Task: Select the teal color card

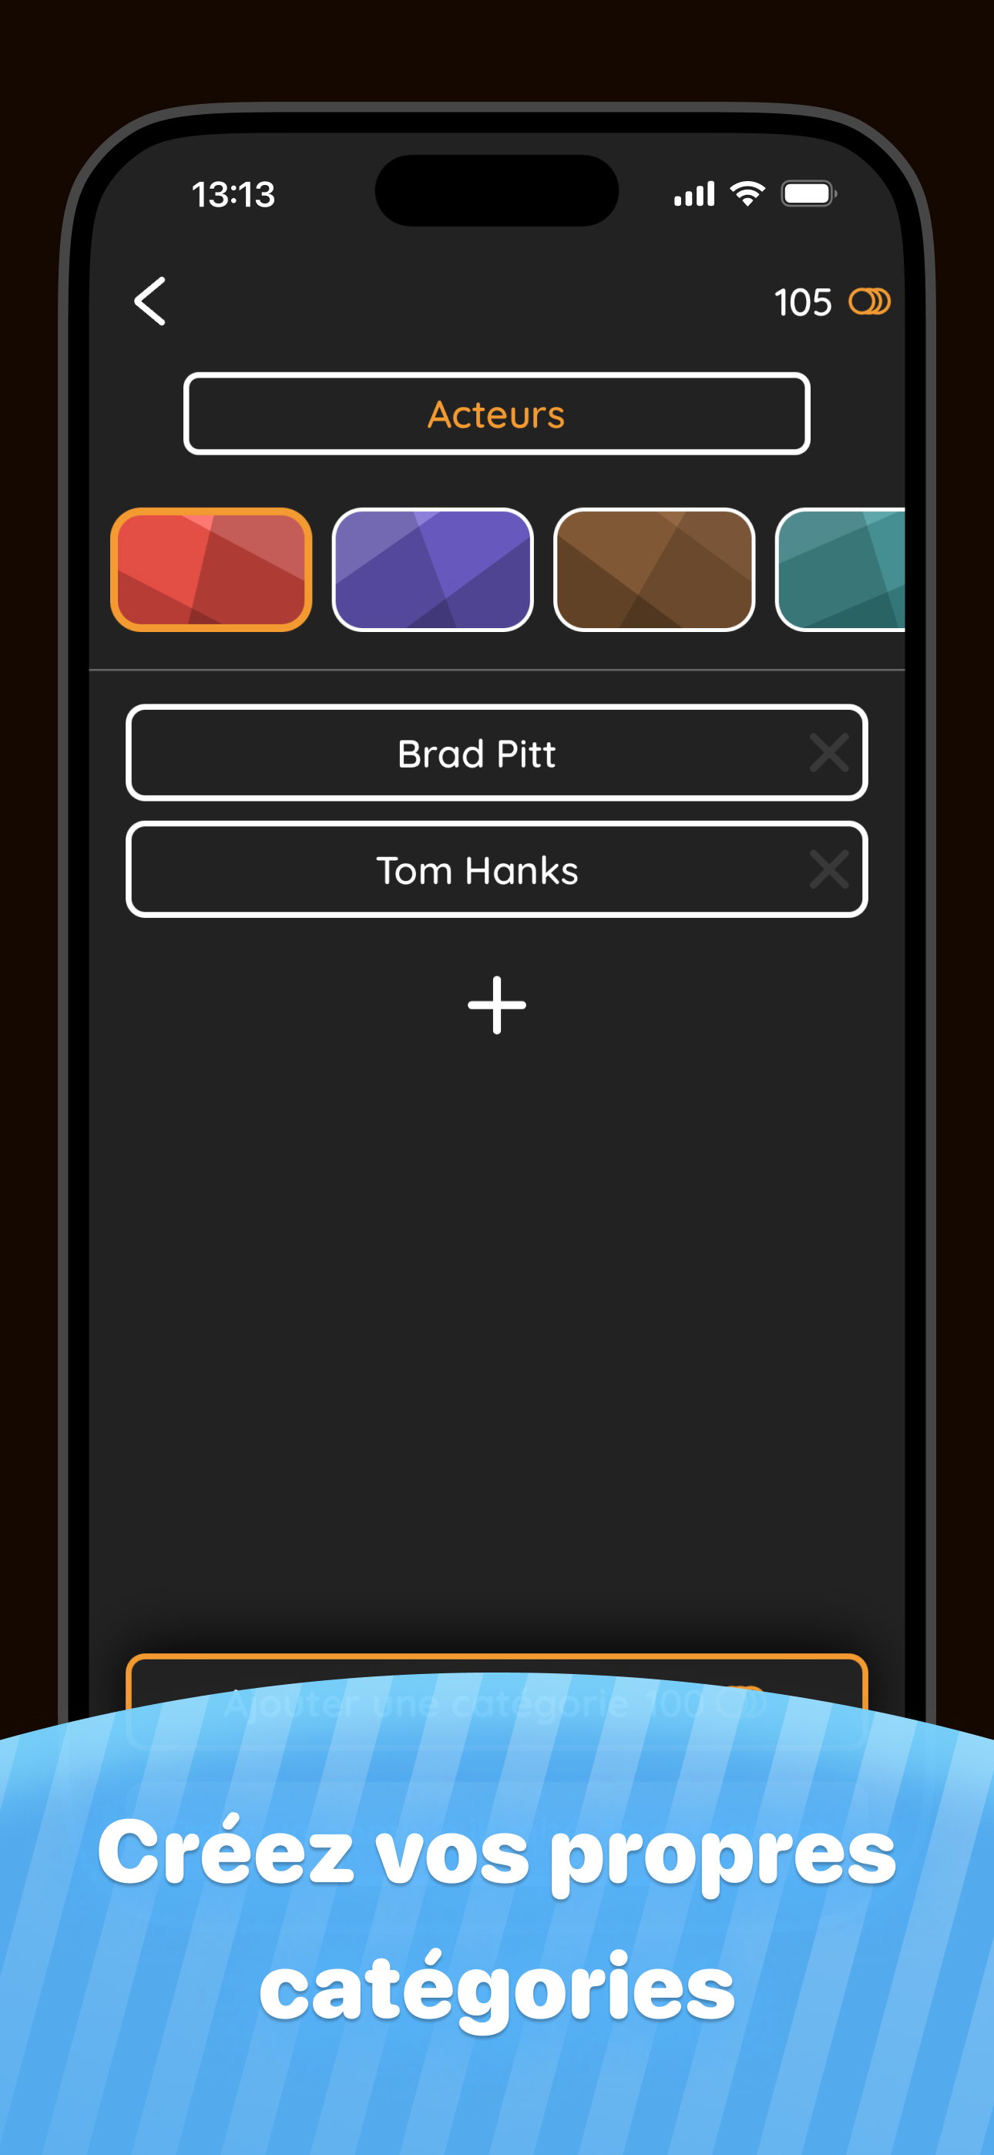Action: pyautogui.click(x=840, y=570)
